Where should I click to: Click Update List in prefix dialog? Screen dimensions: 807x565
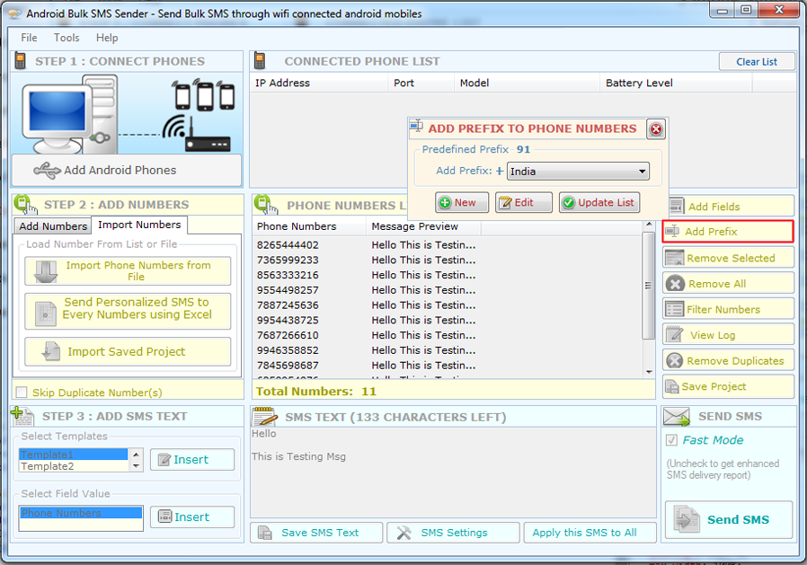pyautogui.click(x=599, y=202)
